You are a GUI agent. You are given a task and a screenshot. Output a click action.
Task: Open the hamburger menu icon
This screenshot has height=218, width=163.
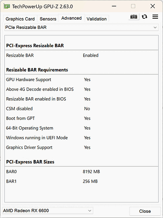pyautogui.click(x=155, y=17)
